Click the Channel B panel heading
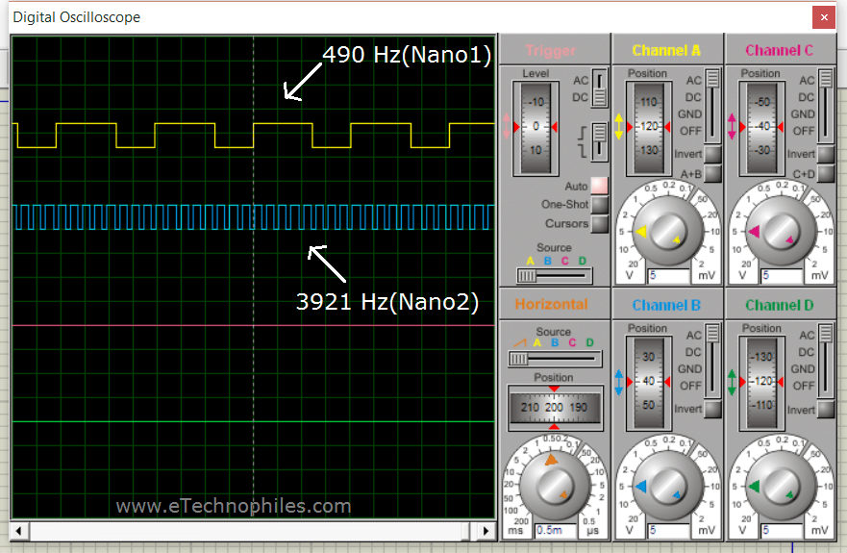847x553 pixels. pos(666,306)
